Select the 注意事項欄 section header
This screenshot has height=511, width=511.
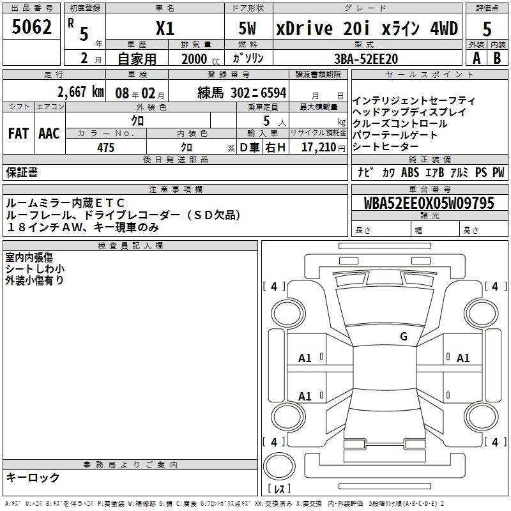click(x=175, y=189)
